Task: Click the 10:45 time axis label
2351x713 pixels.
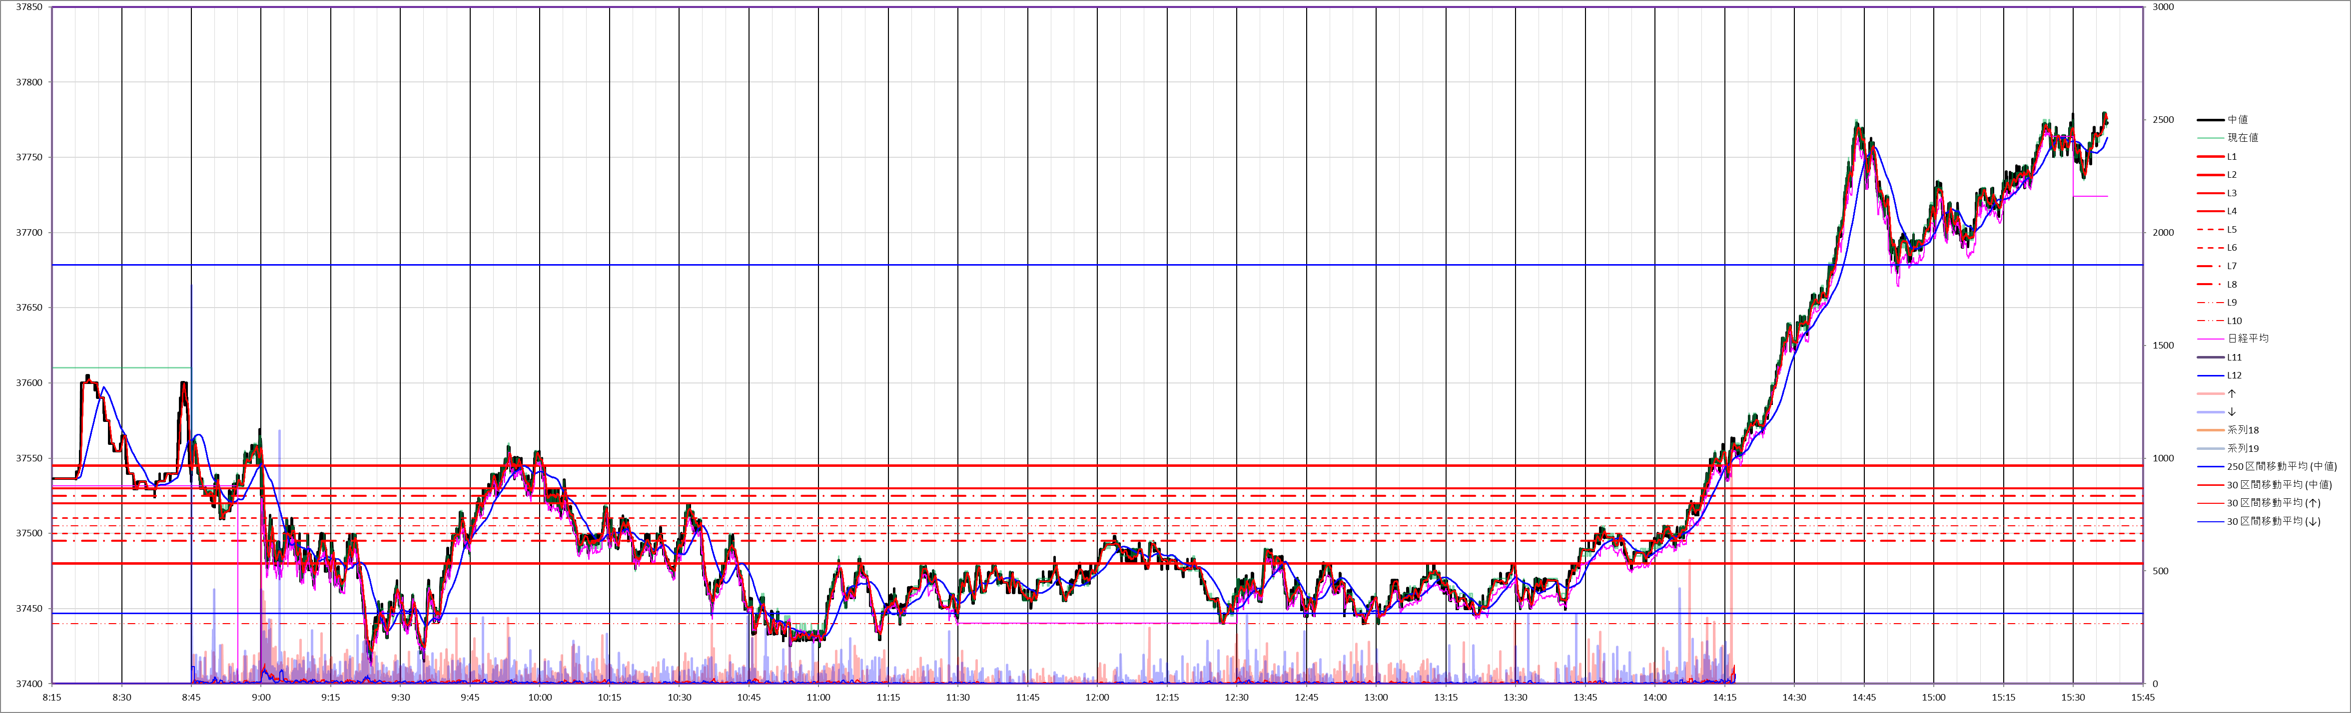Action: tap(750, 698)
